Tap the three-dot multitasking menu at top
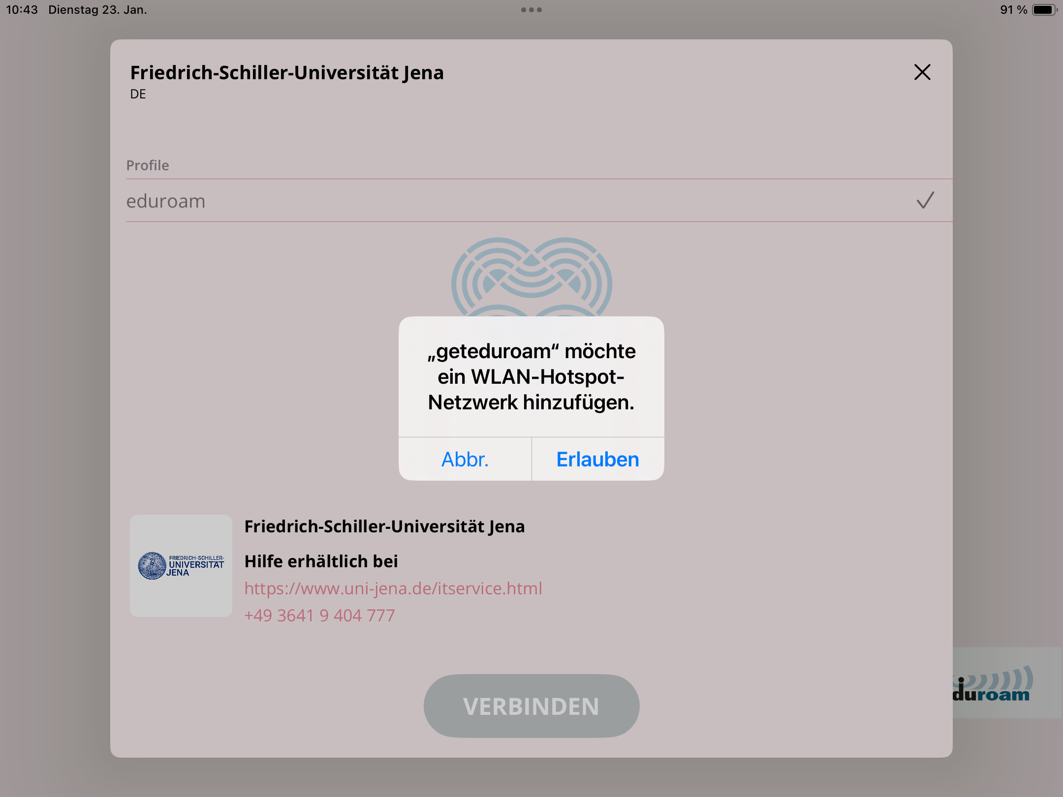The height and width of the screenshot is (797, 1063). [531, 10]
